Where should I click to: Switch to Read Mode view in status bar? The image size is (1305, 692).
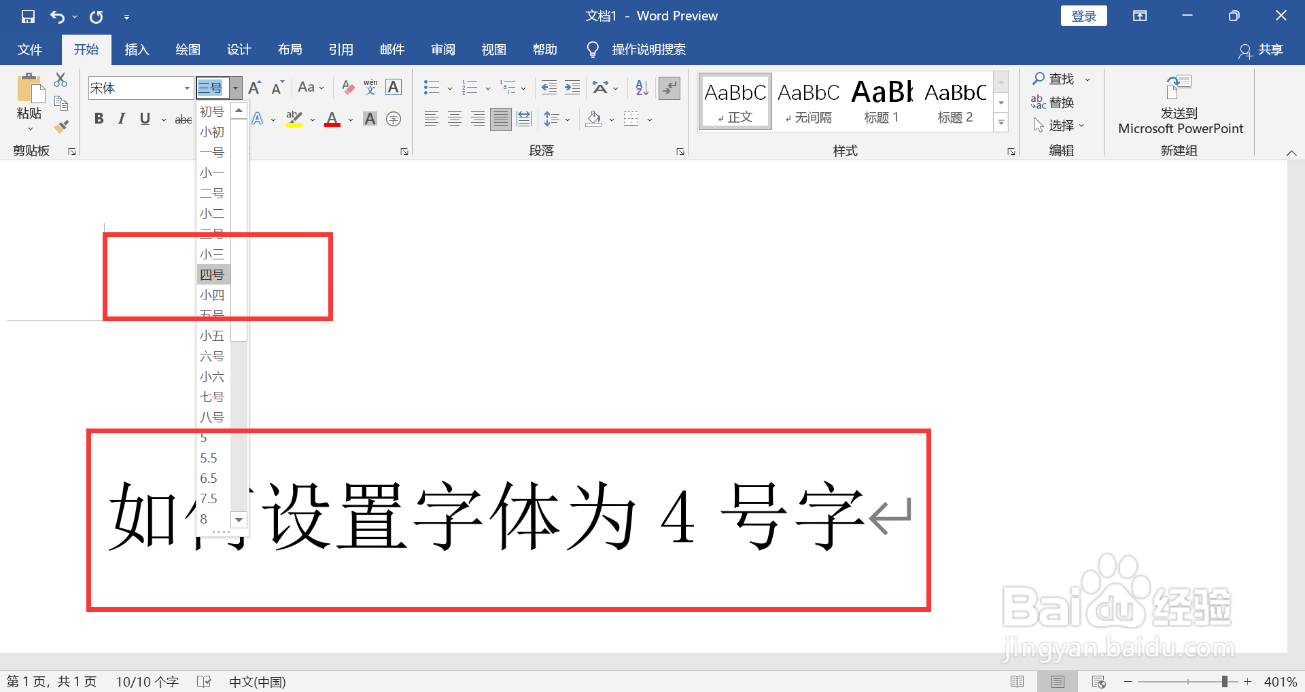click(x=1017, y=681)
